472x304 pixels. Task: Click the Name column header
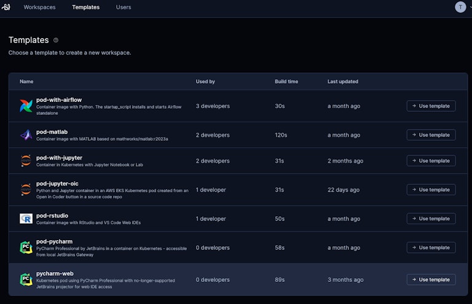click(x=26, y=82)
